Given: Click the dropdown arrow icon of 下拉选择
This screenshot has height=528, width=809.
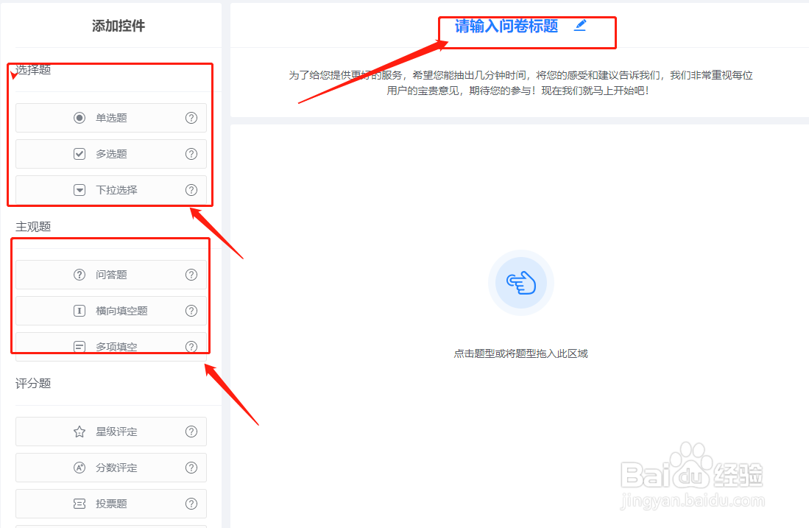Looking at the screenshot, I should [x=80, y=189].
